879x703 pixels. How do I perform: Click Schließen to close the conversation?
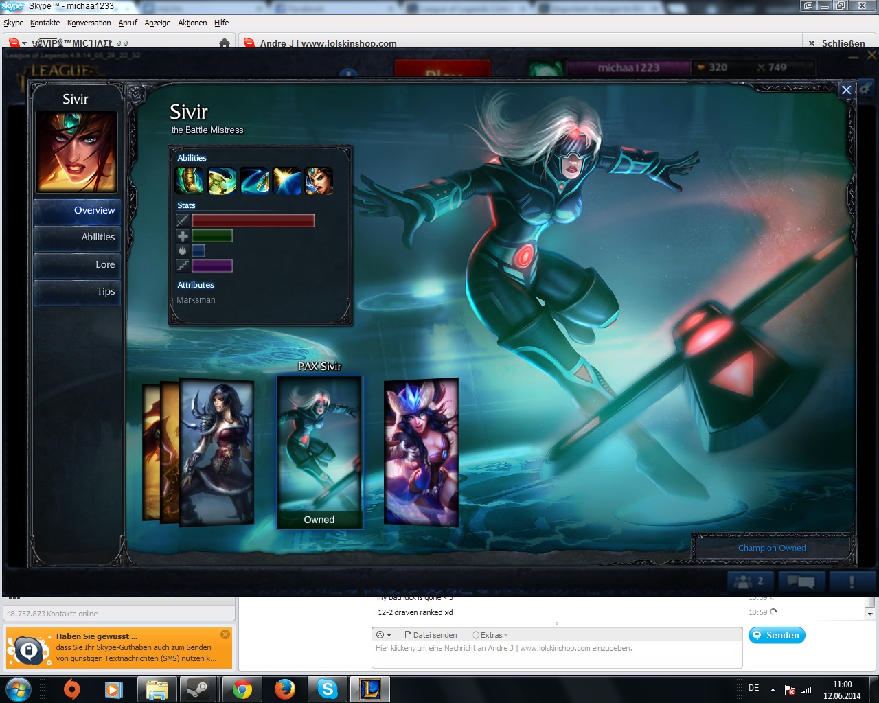tap(836, 43)
